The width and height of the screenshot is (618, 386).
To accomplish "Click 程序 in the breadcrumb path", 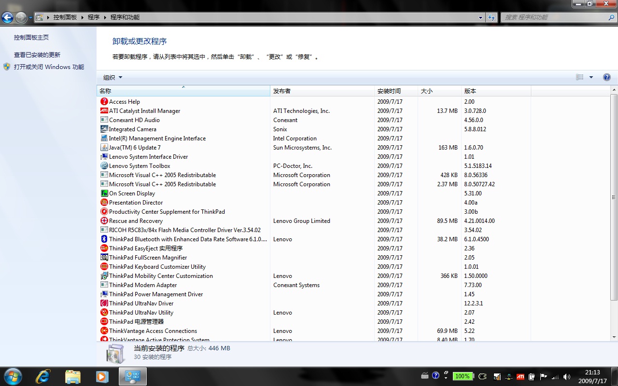I will click(x=94, y=17).
